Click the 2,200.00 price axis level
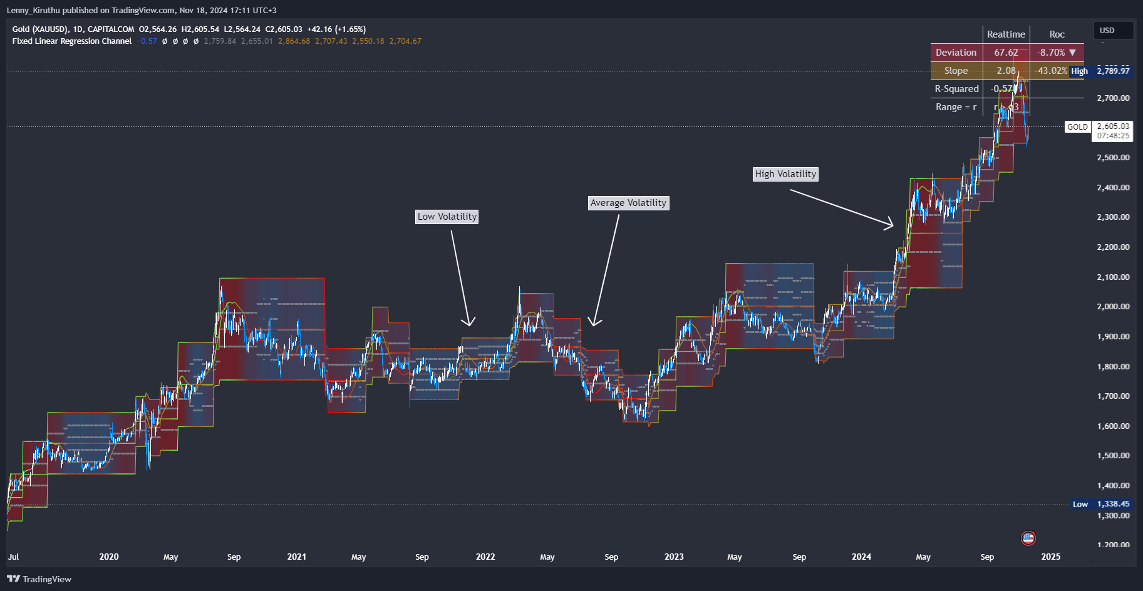The image size is (1143, 591). click(x=1113, y=247)
